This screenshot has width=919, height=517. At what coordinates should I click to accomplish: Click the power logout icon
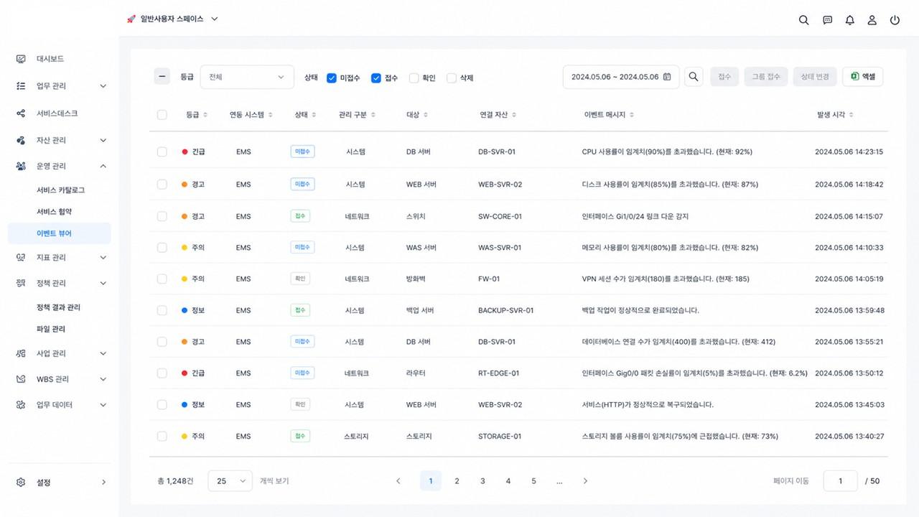click(x=895, y=20)
